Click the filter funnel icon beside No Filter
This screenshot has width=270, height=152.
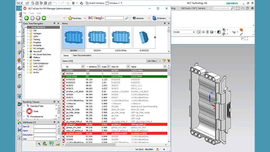click(x=164, y=61)
